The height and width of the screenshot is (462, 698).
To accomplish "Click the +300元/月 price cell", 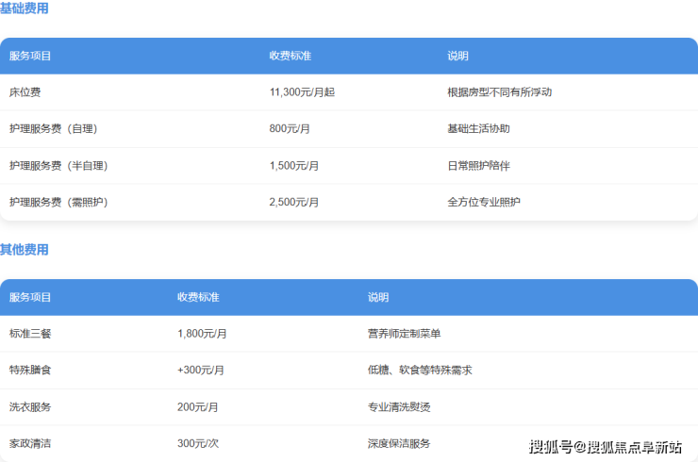I will point(201,370).
